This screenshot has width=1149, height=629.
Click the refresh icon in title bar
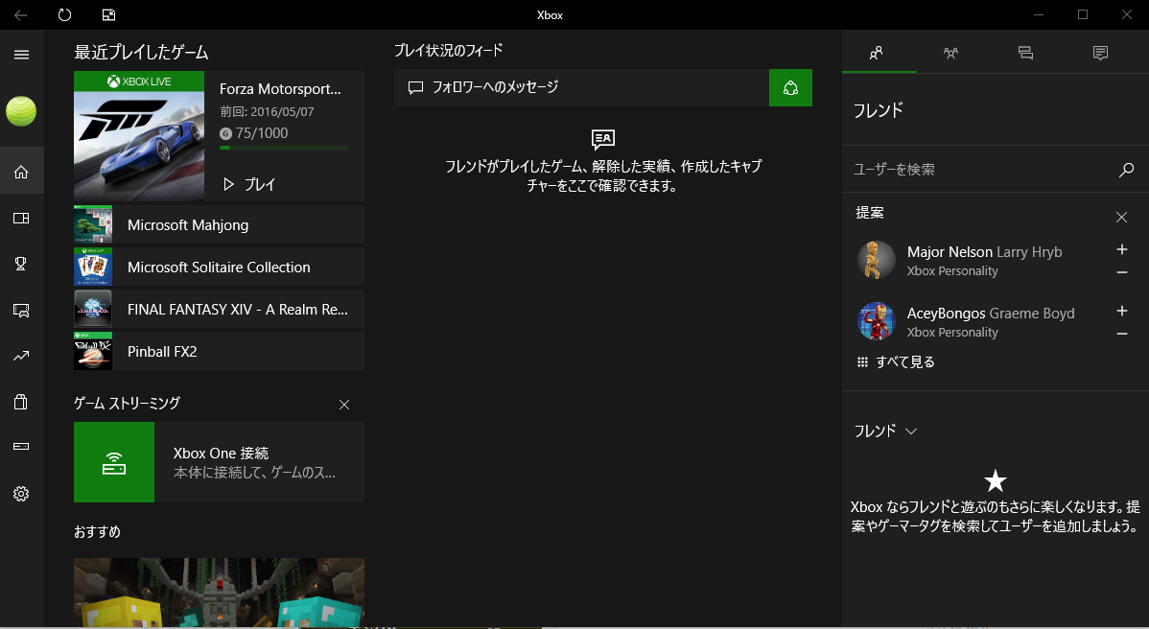[x=64, y=14]
